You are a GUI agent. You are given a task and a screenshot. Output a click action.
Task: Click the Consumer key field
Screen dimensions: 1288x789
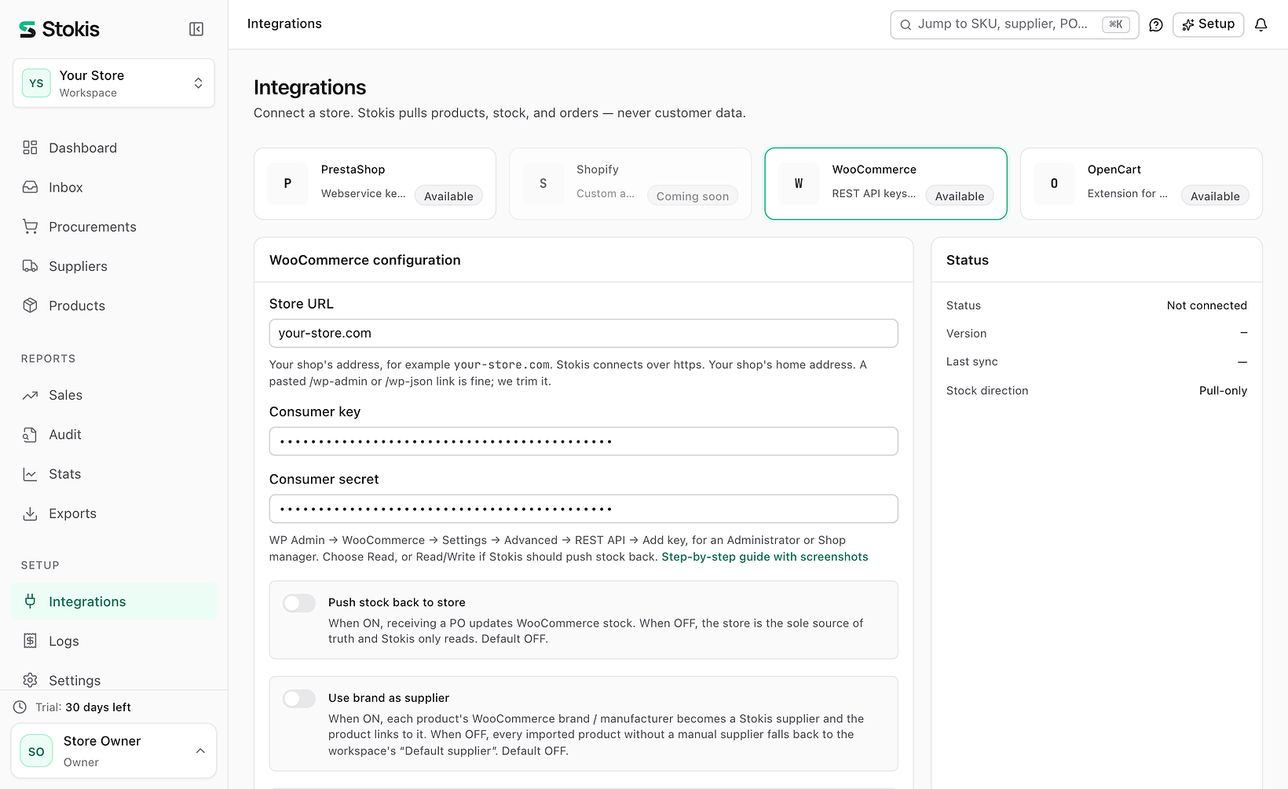click(584, 441)
